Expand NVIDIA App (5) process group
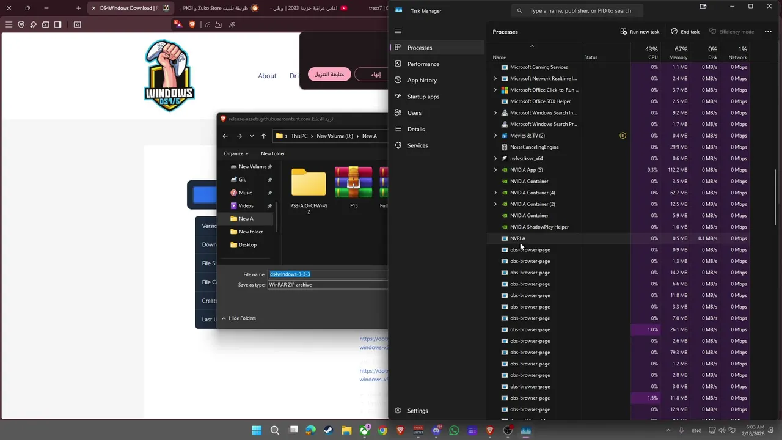Image resolution: width=782 pixels, height=440 pixels. (495, 170)
